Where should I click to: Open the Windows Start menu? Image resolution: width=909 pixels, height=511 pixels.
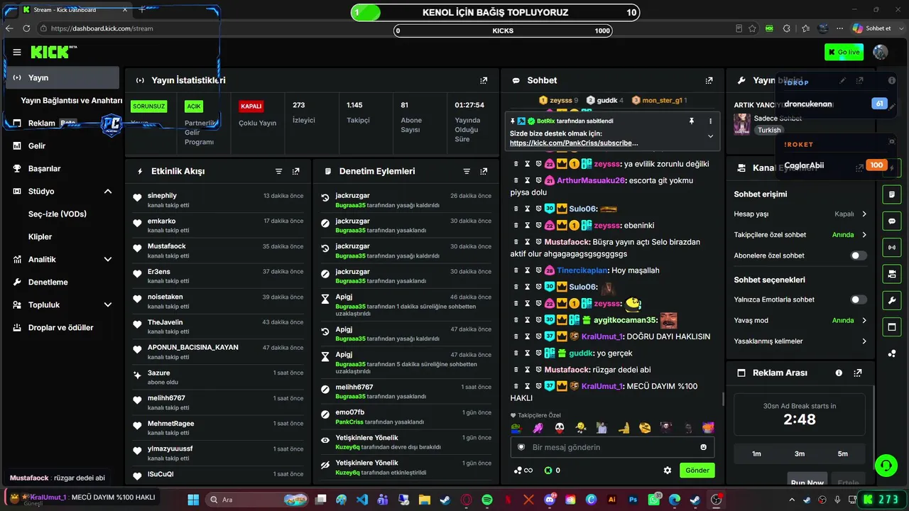click(193, 500)
